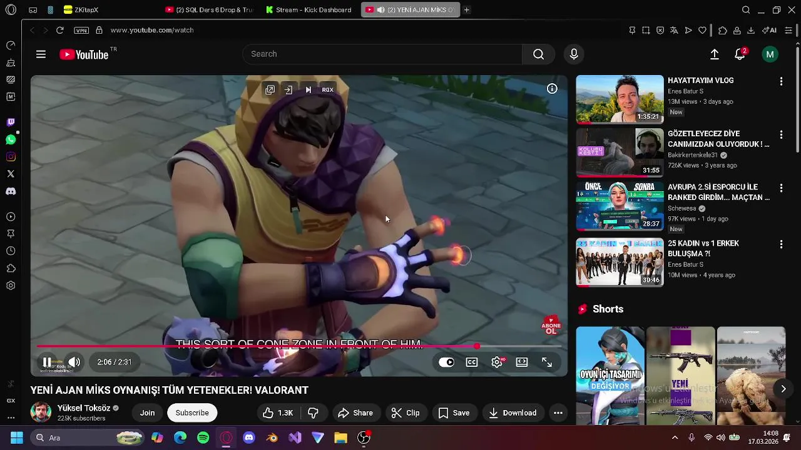Open WhatsApp in the sidebar
This screenshot has height=450, width=801.
pos(11,140)
